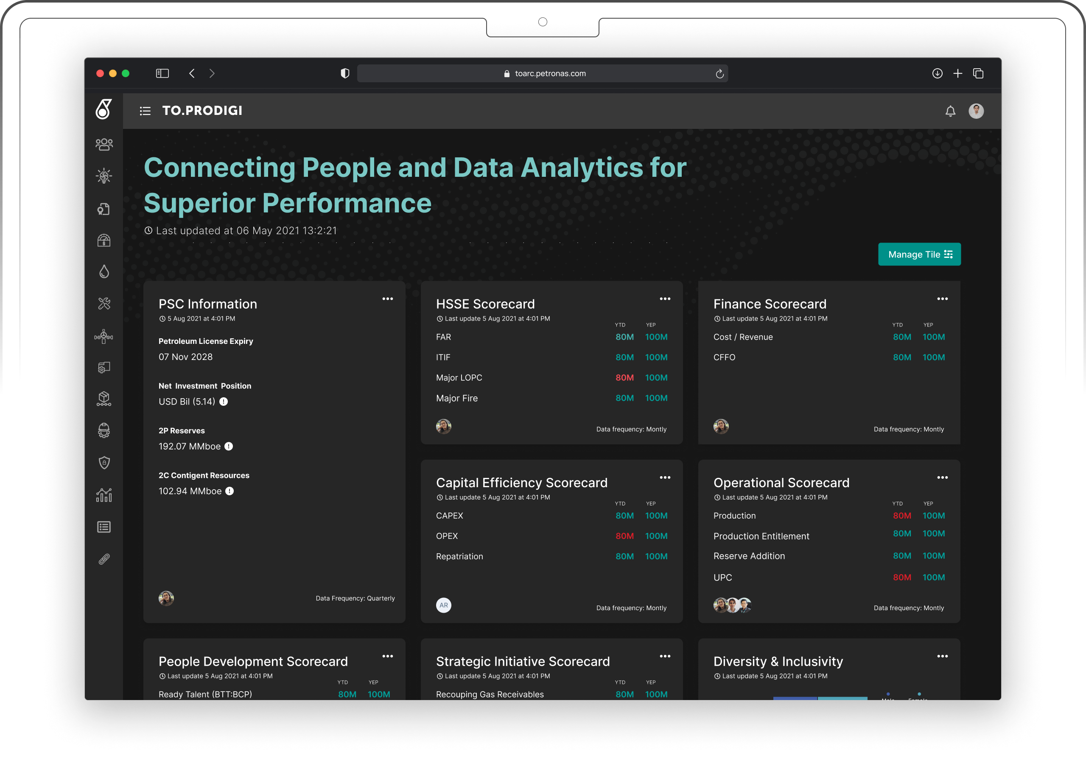Click the Manage Tile button

point(919,254)
